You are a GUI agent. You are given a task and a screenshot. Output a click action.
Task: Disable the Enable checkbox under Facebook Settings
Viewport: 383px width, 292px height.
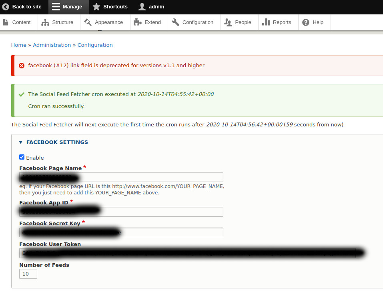tap(22, 157)
